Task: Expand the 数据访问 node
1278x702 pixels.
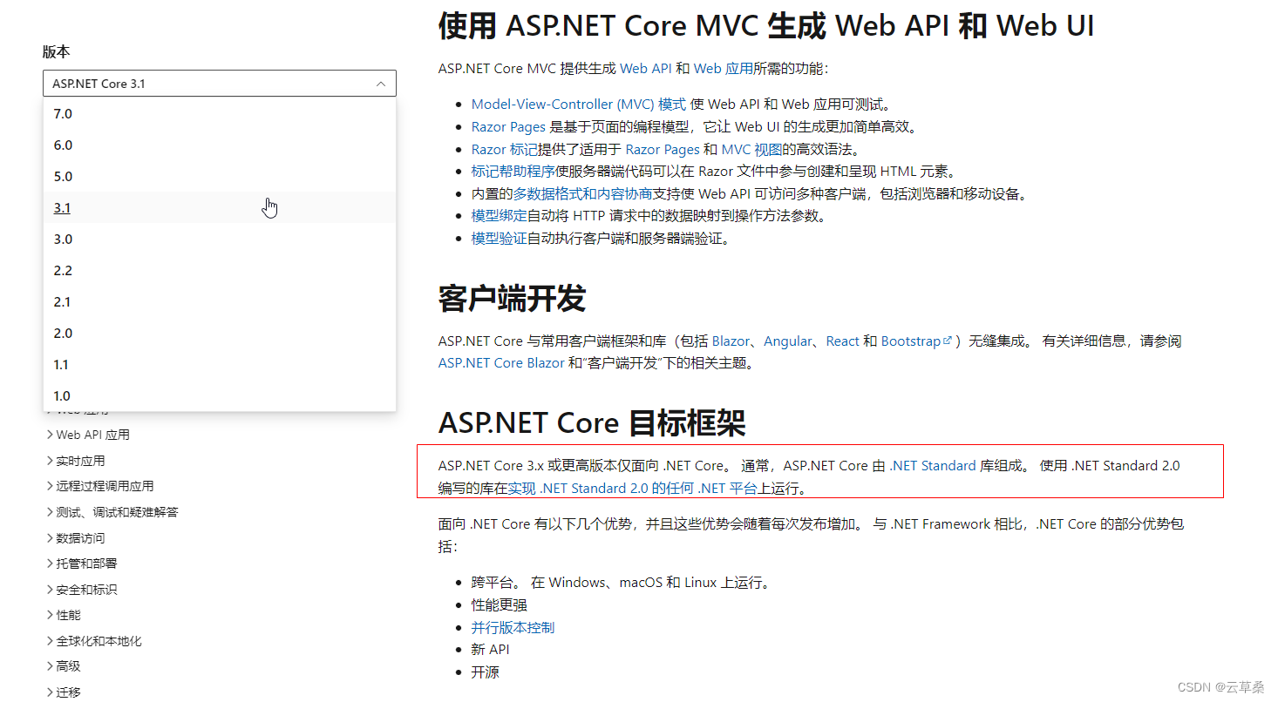Action: tap(76, 538)
